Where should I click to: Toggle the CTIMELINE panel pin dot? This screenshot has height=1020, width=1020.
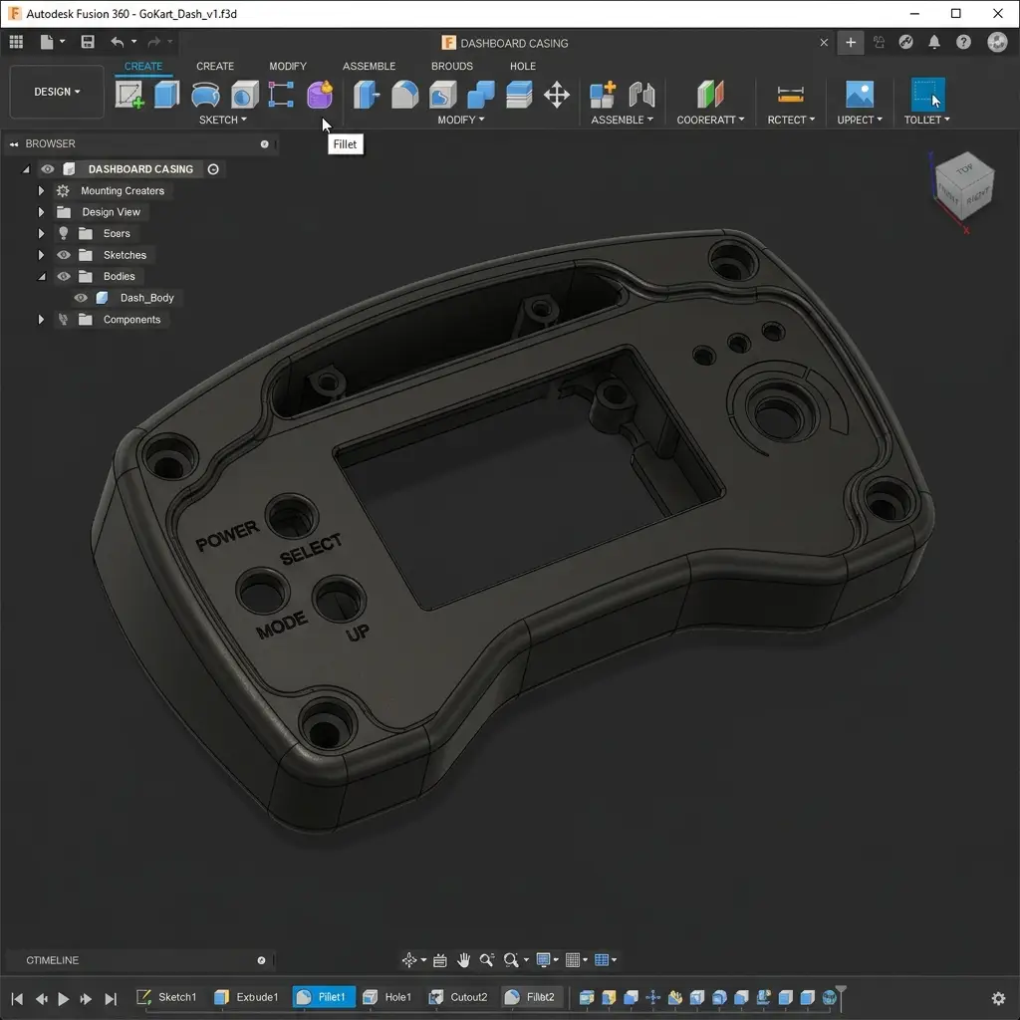pyautogui.click(x=262, y=960)
